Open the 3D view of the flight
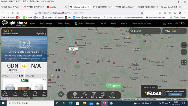This screenshot has width=188, height=106. coord(5,93)
